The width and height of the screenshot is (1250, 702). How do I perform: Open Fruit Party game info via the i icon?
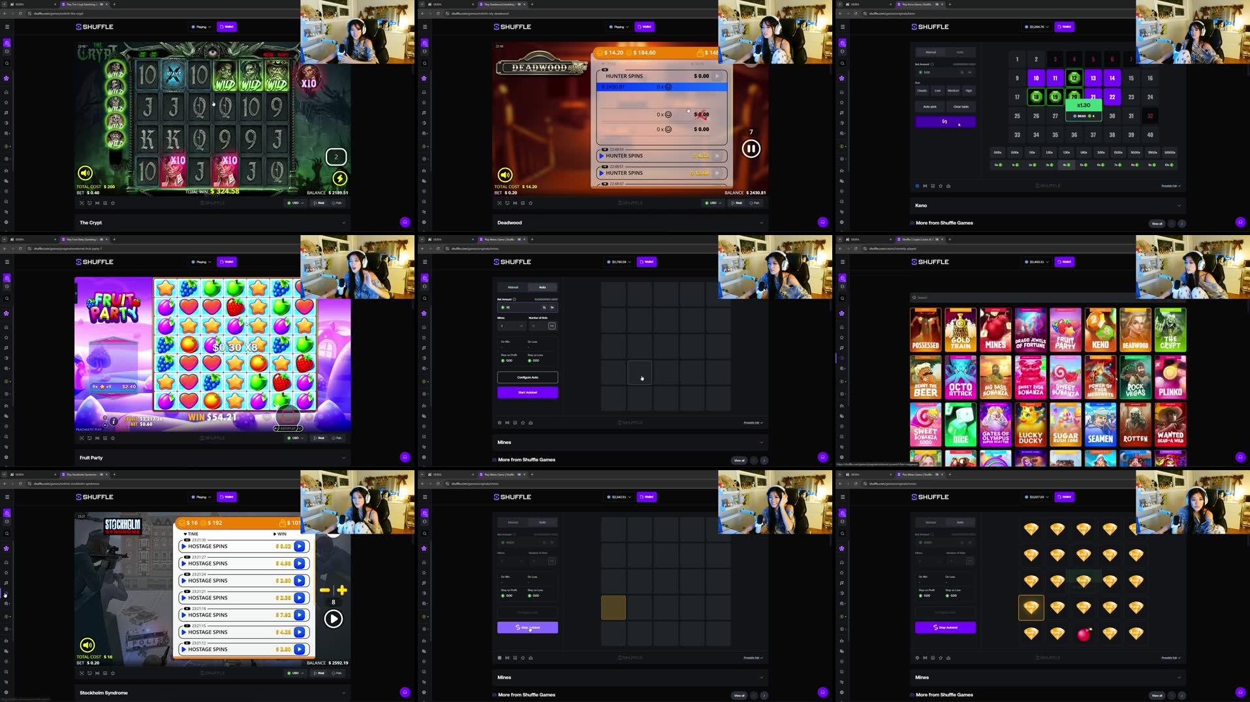[113, 421]
